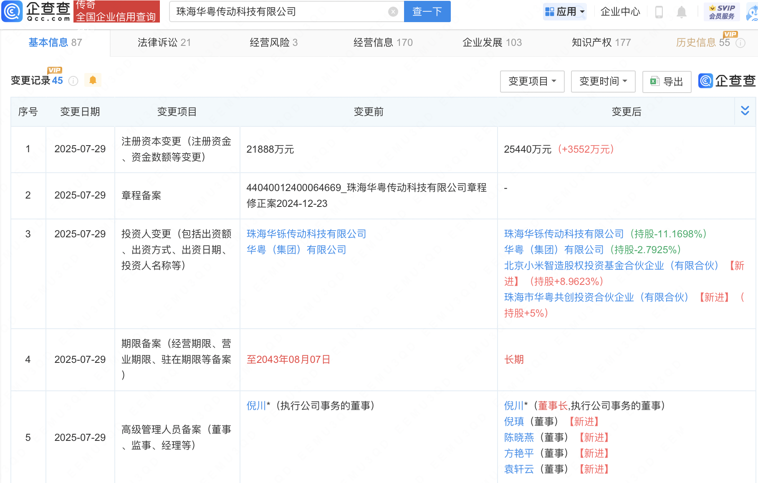Open 陈晓燕 director link
Screen dimensions: 758x483
pyautogui.click(x=519, y=438)
